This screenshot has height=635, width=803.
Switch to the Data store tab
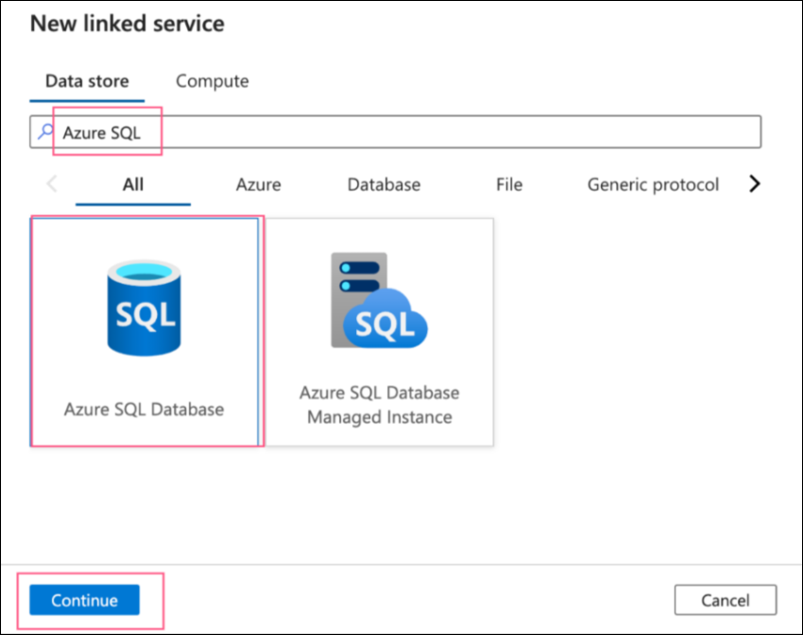(x=87, y=81)
